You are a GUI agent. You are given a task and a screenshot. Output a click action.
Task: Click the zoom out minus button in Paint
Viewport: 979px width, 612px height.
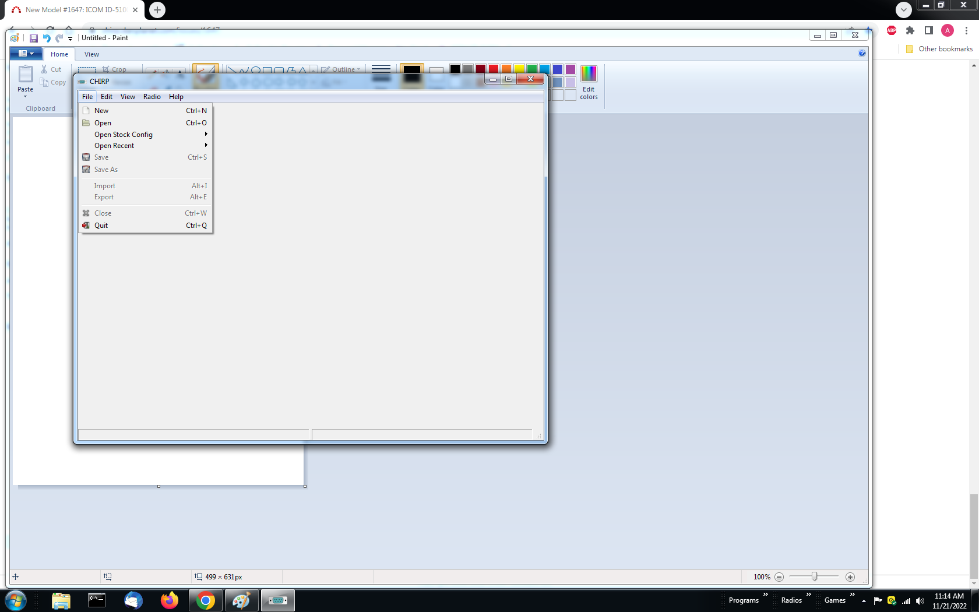779,577
